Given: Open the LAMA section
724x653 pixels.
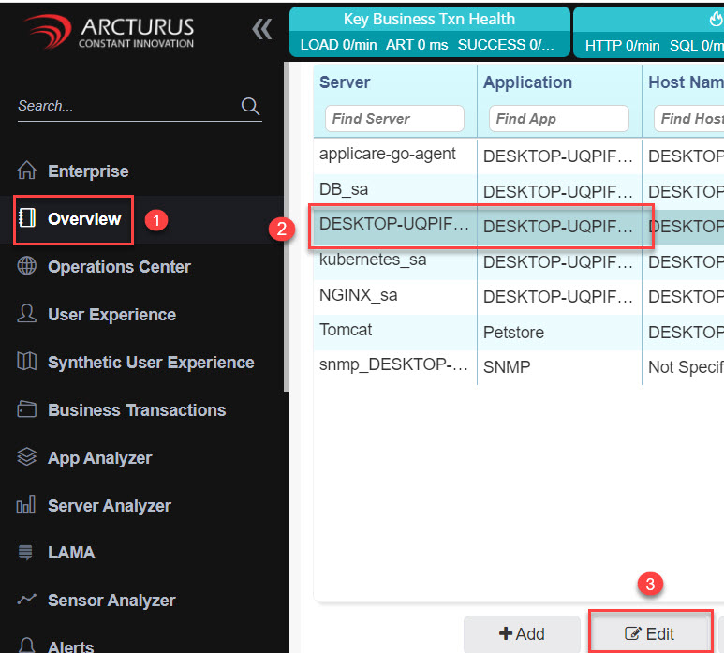Looking at the screenshot, I should [71, 553].
